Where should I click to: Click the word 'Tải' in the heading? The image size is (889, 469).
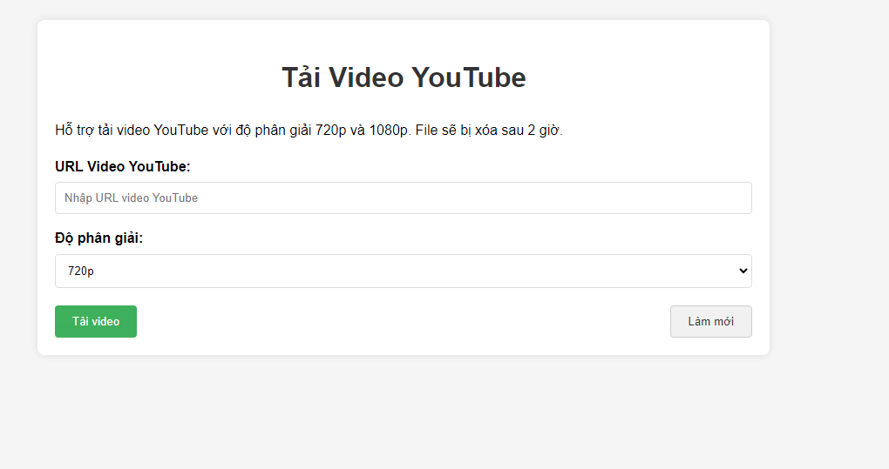tap(302, 77)
